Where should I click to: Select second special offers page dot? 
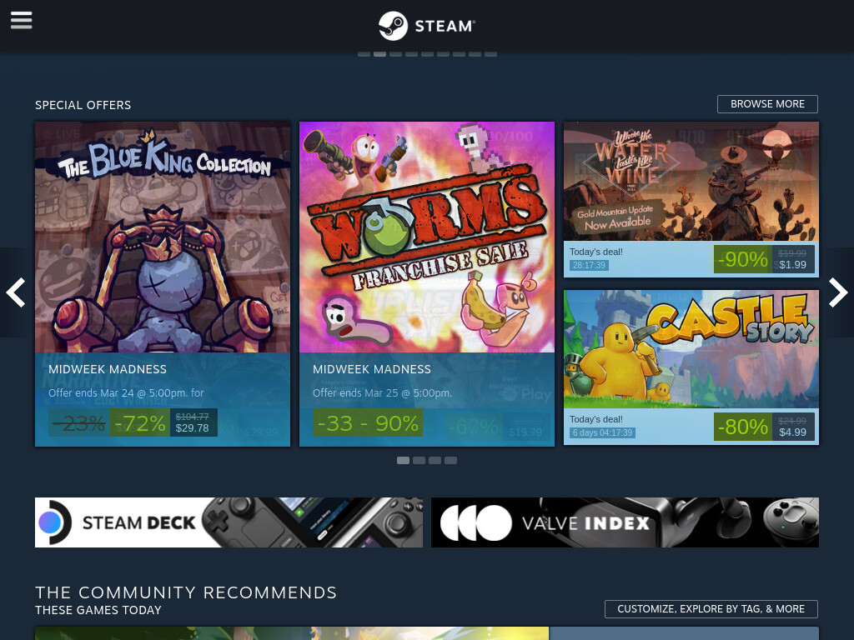[x=419, y=460]
